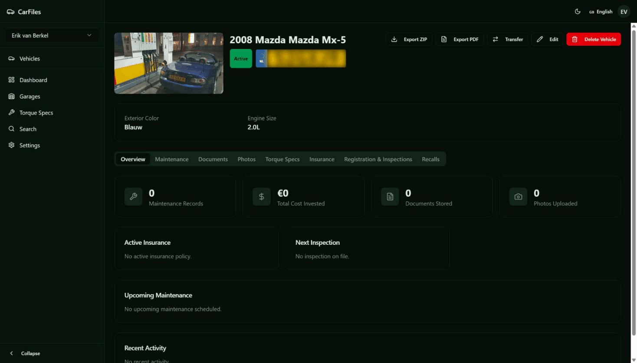The width and height of the screenshot is (637, 363).
Task: Expand the Erik van Berkel account dropdown
Action: [52, 36]
